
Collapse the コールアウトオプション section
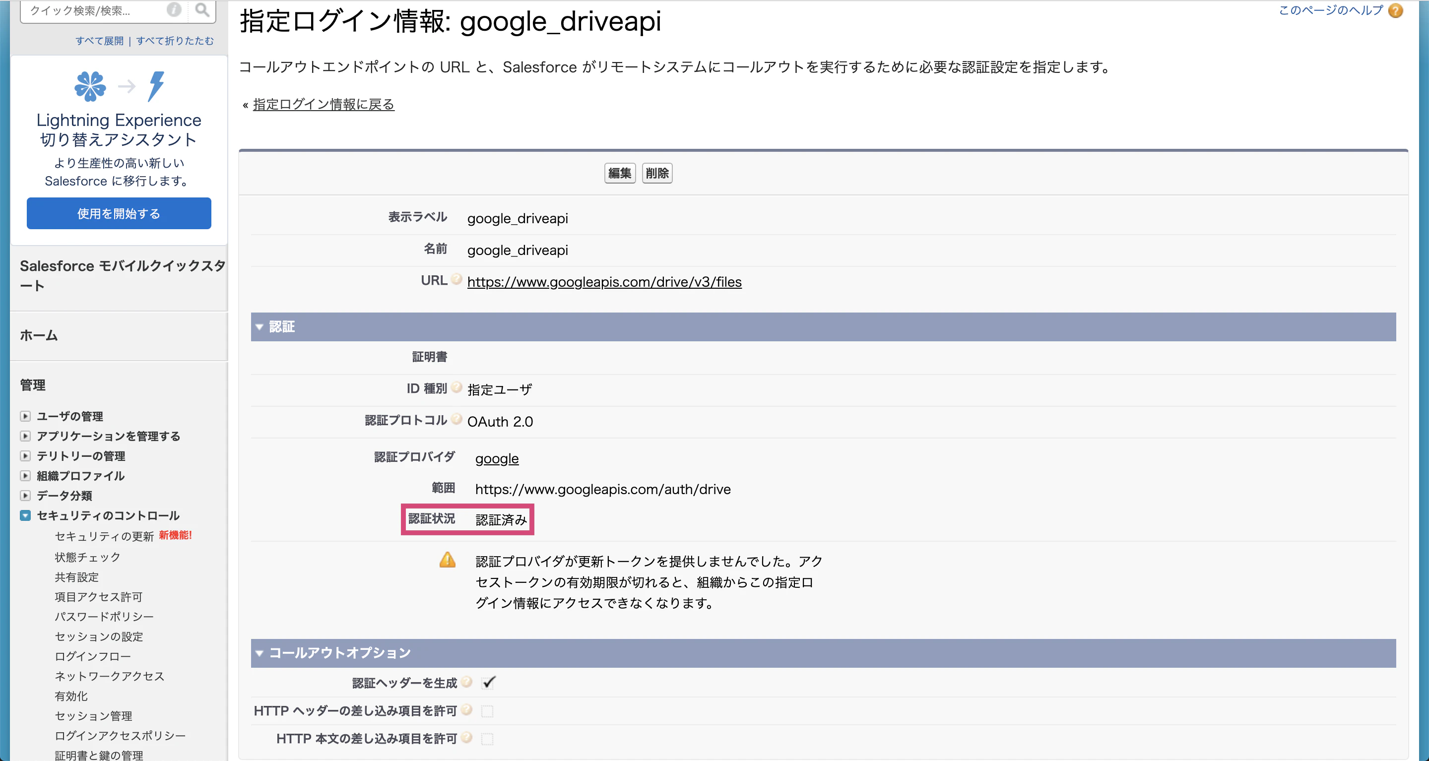pos(259,653)
